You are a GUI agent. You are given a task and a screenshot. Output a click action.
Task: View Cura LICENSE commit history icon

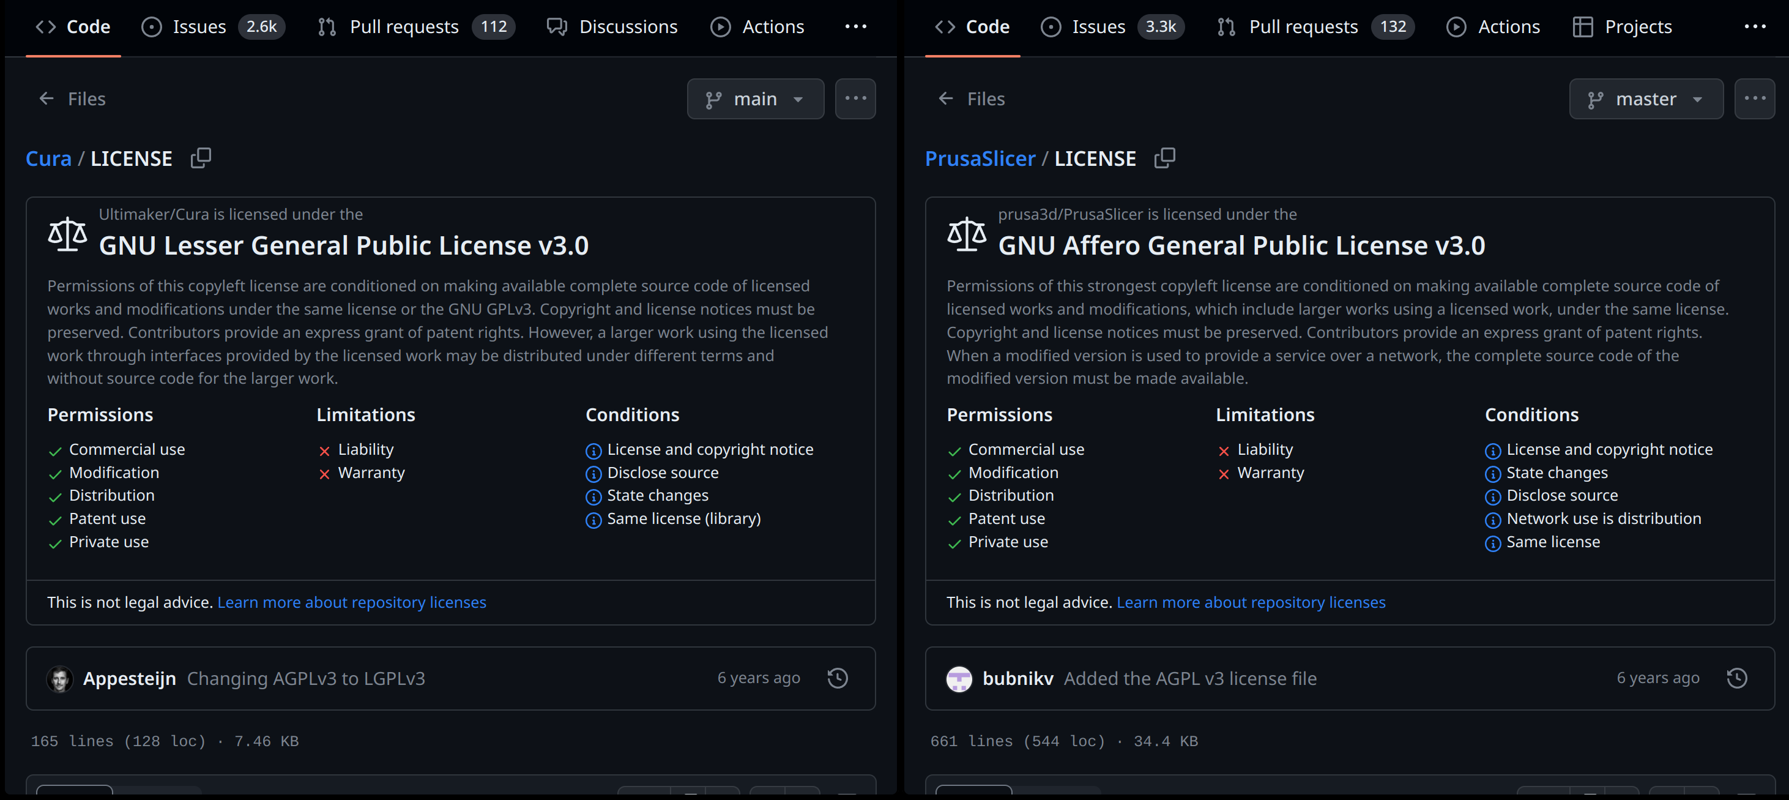[838, 678]
